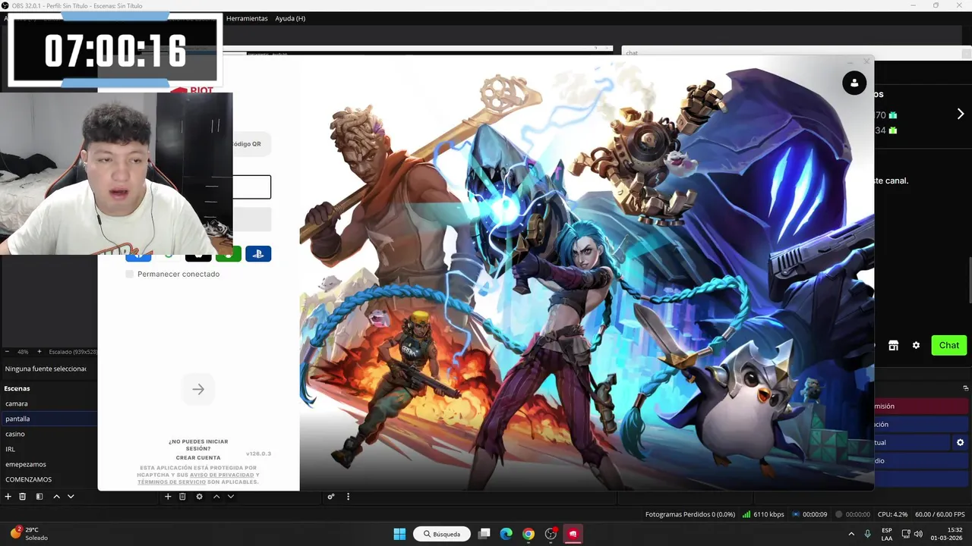
Task: Undock the controls panel icon
Action: tap(966, 388)
